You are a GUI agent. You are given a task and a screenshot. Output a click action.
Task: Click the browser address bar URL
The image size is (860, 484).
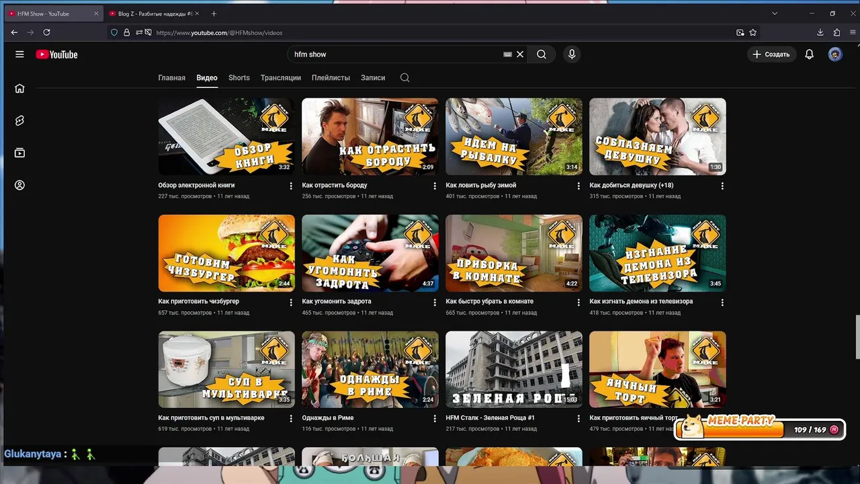(x=219, y=32)
